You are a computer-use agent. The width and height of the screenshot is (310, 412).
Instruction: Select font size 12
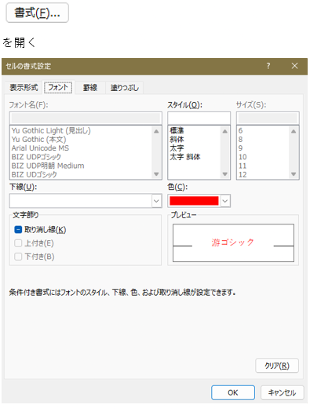243,174
